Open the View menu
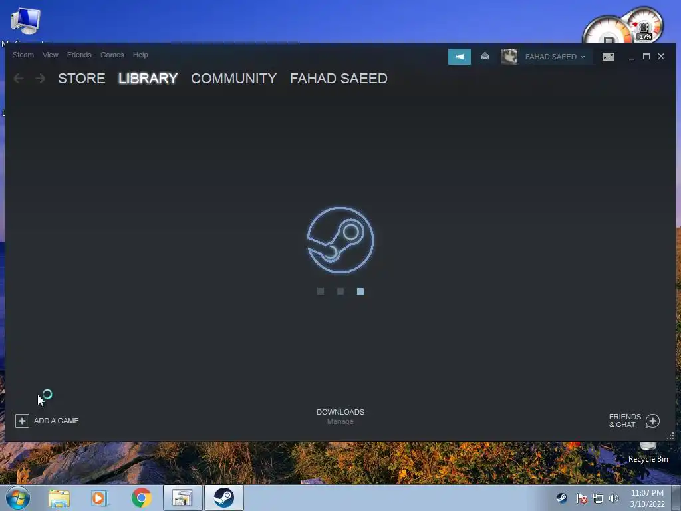This screenshot has width=681, height=511. [51, 55]
